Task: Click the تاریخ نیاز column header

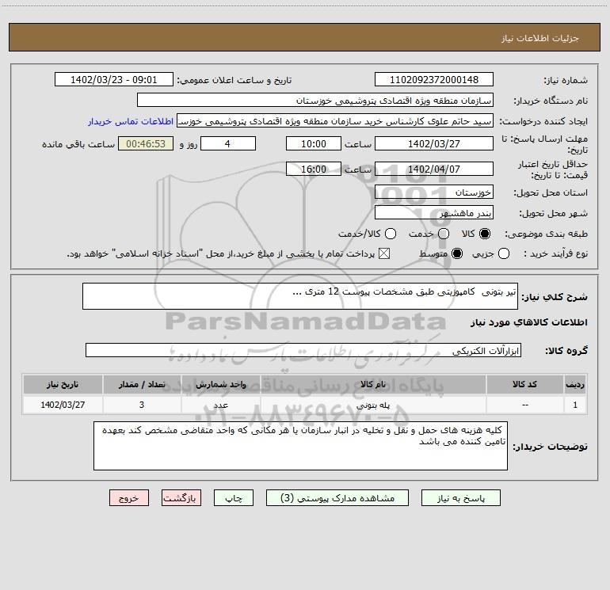Action: [x=63, y=384]
